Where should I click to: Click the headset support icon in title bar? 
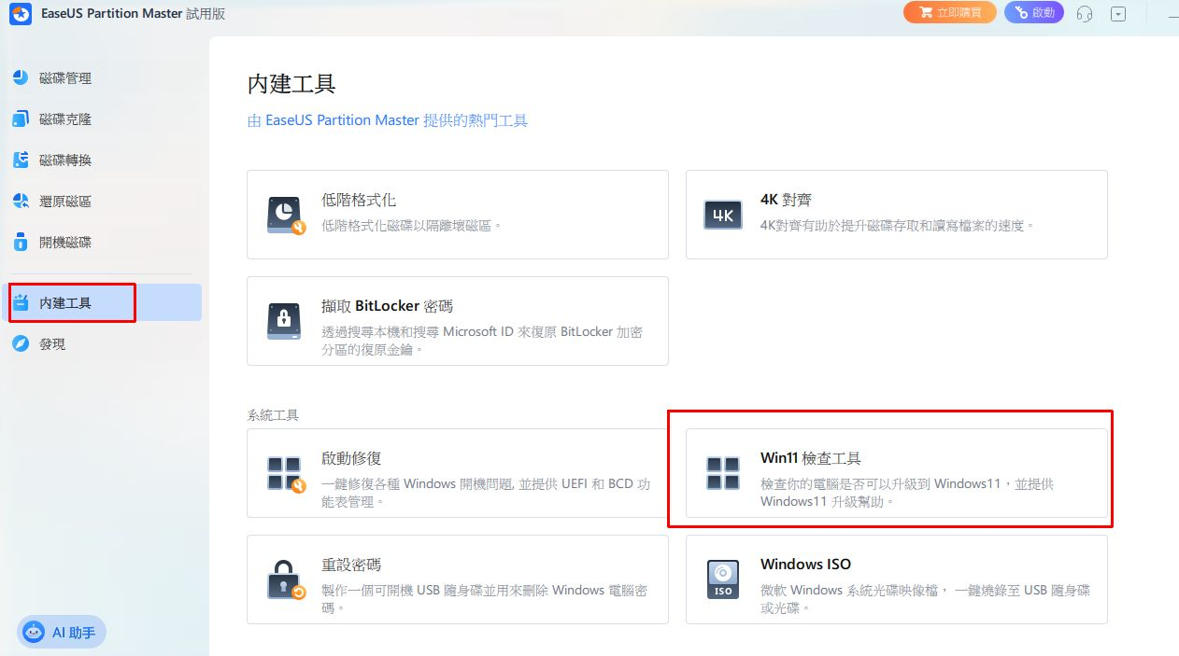[x=1085, y=13]
